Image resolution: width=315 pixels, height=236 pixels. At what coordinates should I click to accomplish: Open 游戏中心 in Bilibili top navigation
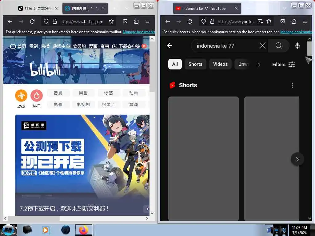[x=61, y=46]
